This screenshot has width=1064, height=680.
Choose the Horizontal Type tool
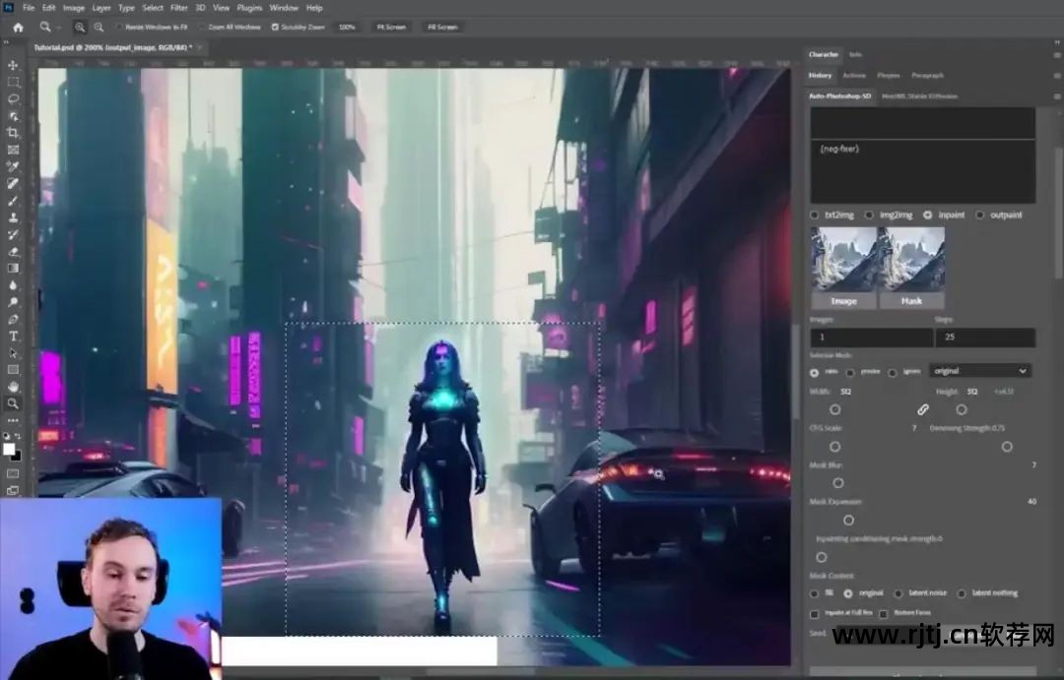click(x=13, y=336)
